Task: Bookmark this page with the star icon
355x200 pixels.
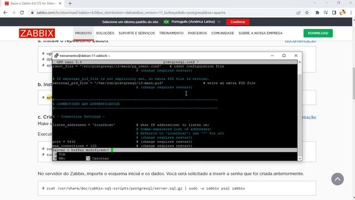Action: click(x=307, y=13)
